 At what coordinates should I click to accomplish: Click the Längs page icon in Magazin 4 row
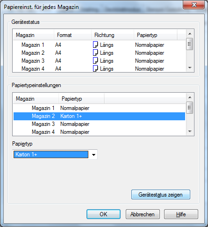[95, 68]
